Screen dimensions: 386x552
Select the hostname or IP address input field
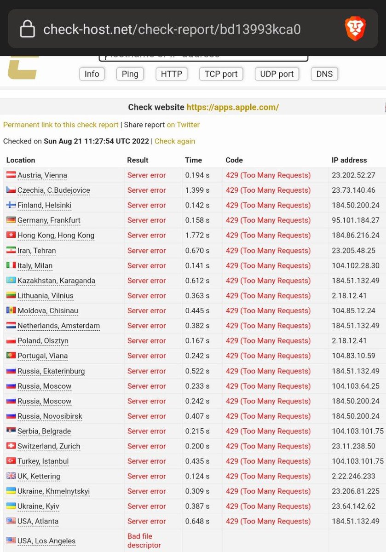click(203, 58)
